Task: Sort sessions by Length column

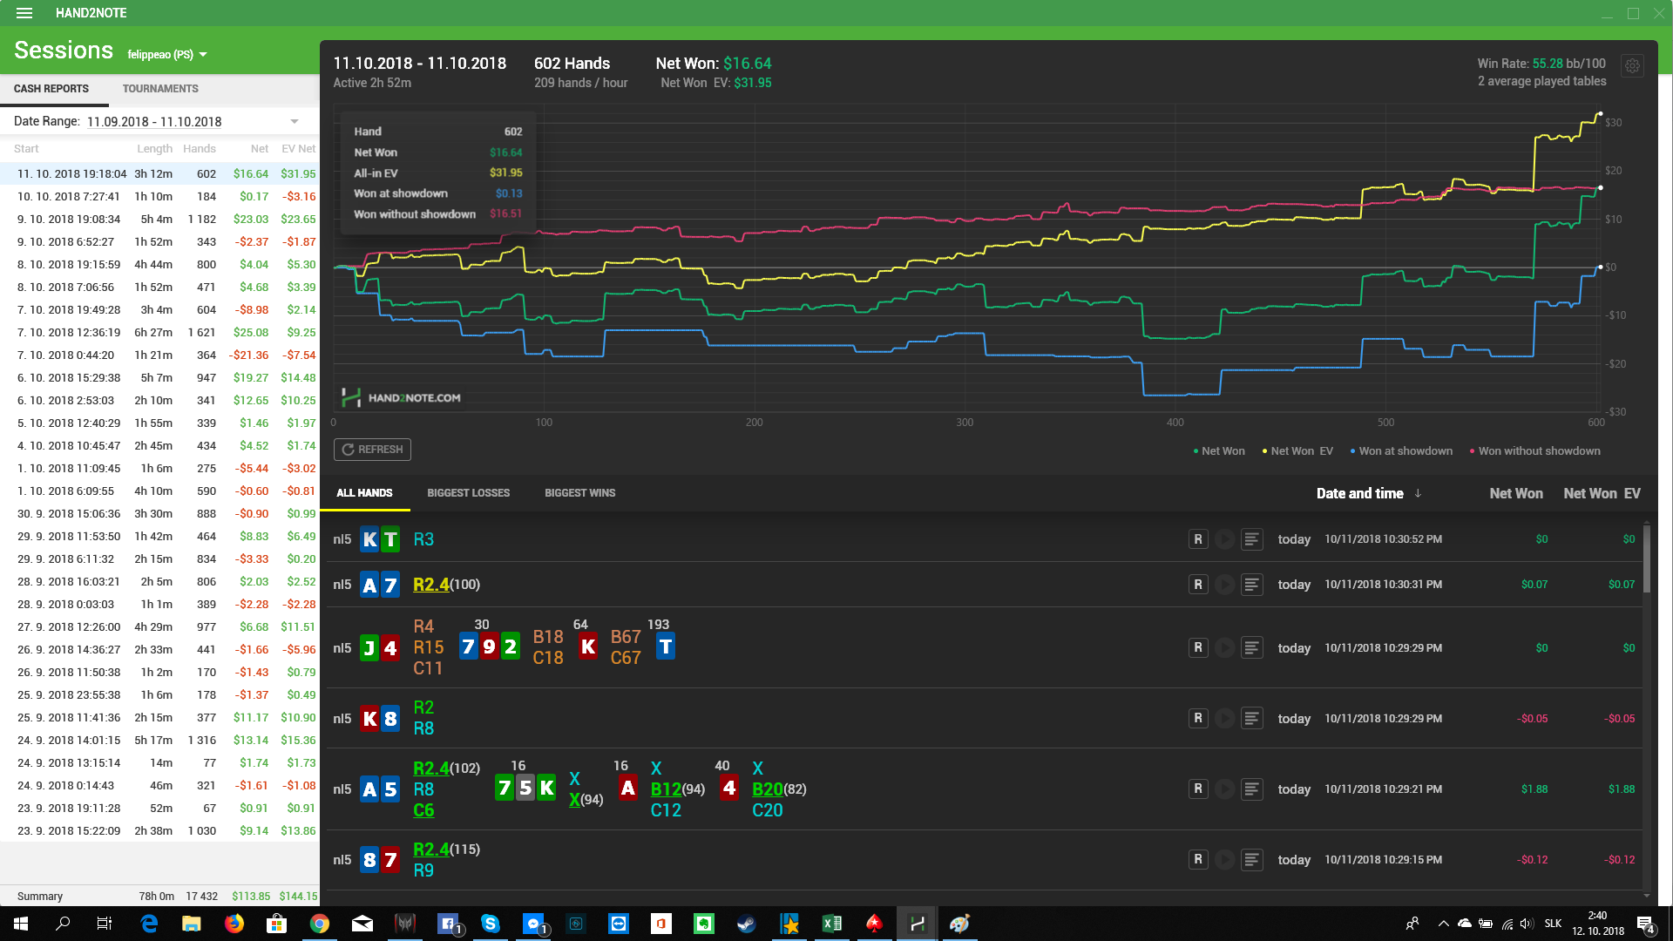Action: (155, 149)
